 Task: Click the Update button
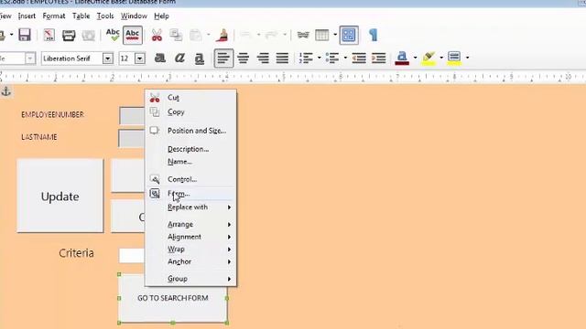[x=60, y=196]
